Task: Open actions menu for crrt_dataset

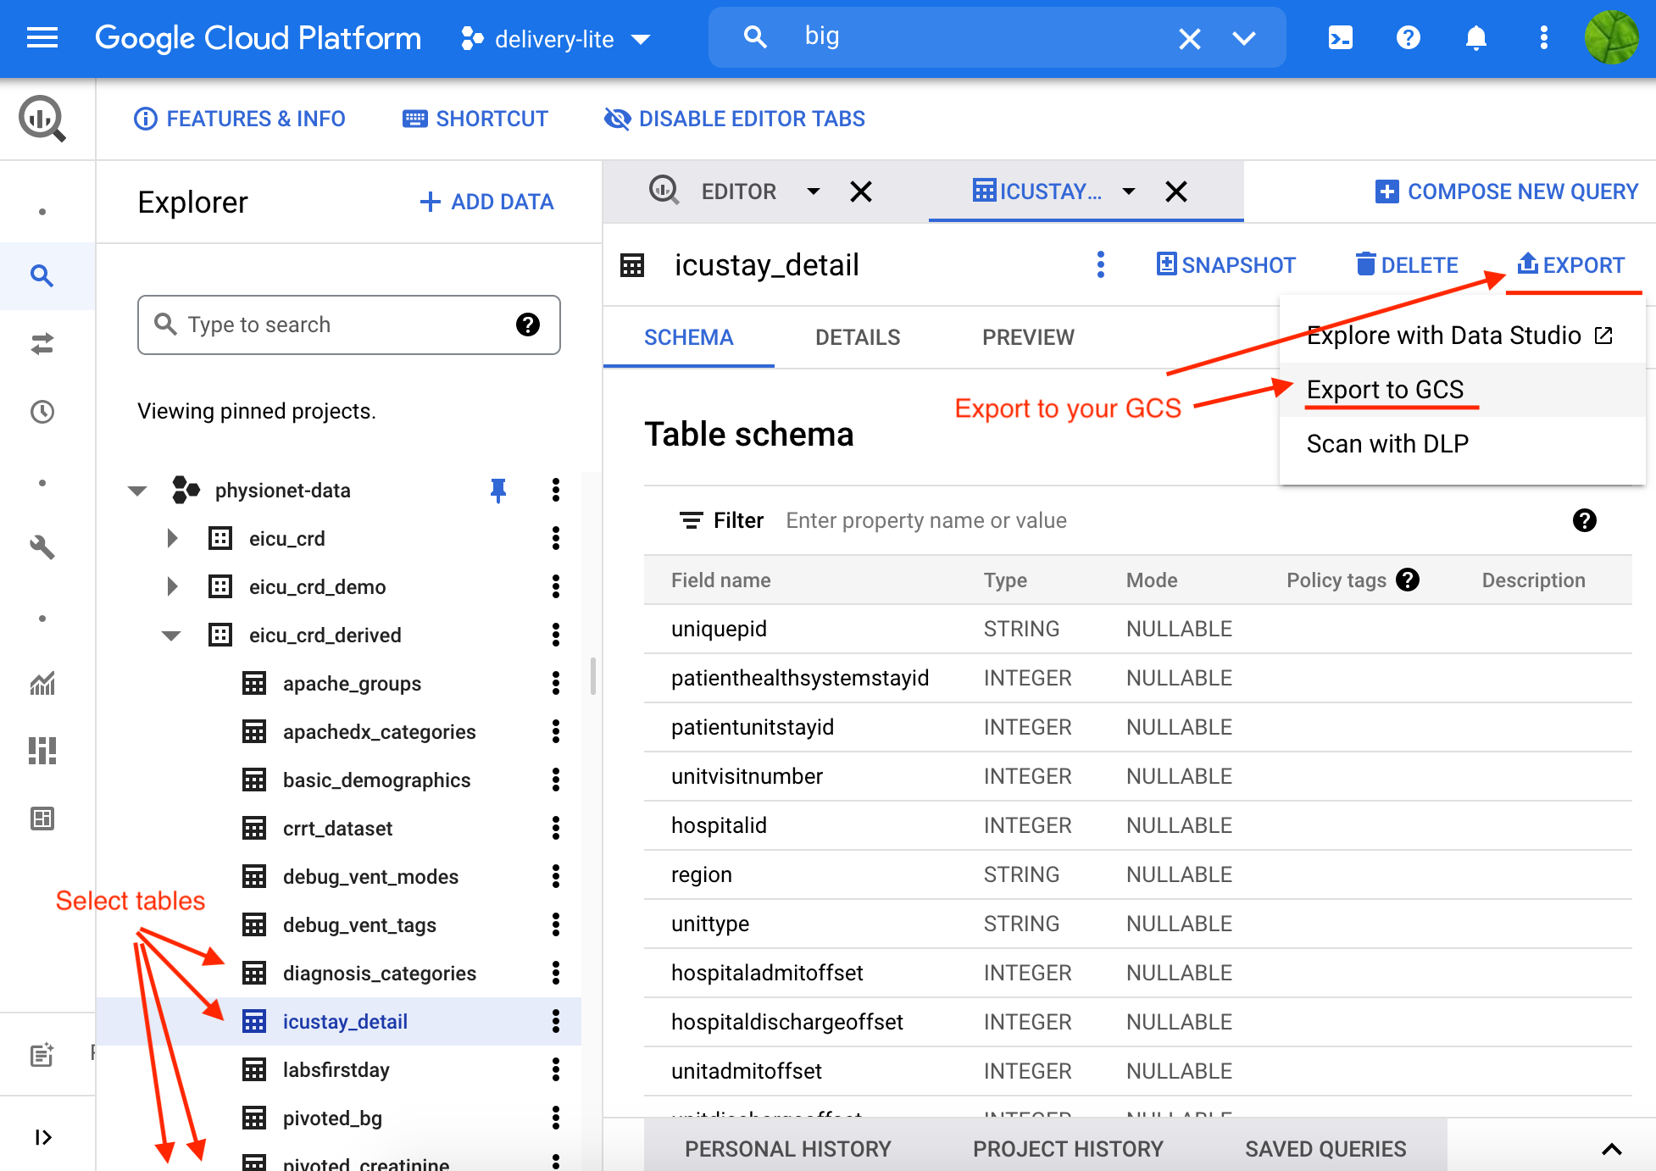Action: pyautogui.click(x=556, y=828)
